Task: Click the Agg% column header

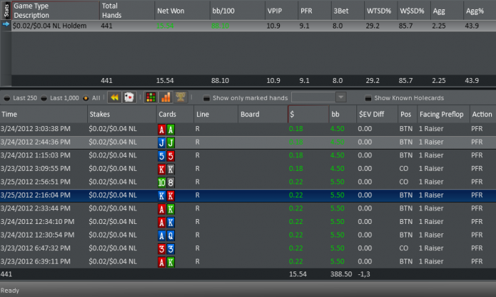Action: coord(480,11)
